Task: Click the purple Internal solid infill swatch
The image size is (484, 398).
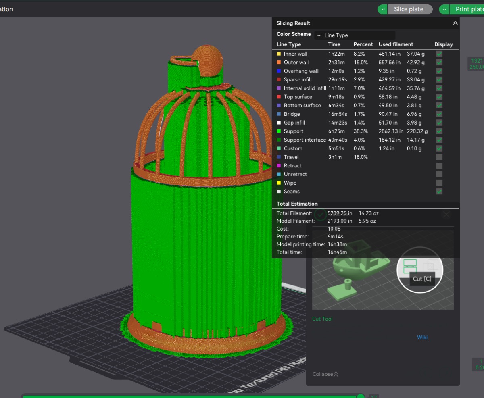Action: point(279,88)
